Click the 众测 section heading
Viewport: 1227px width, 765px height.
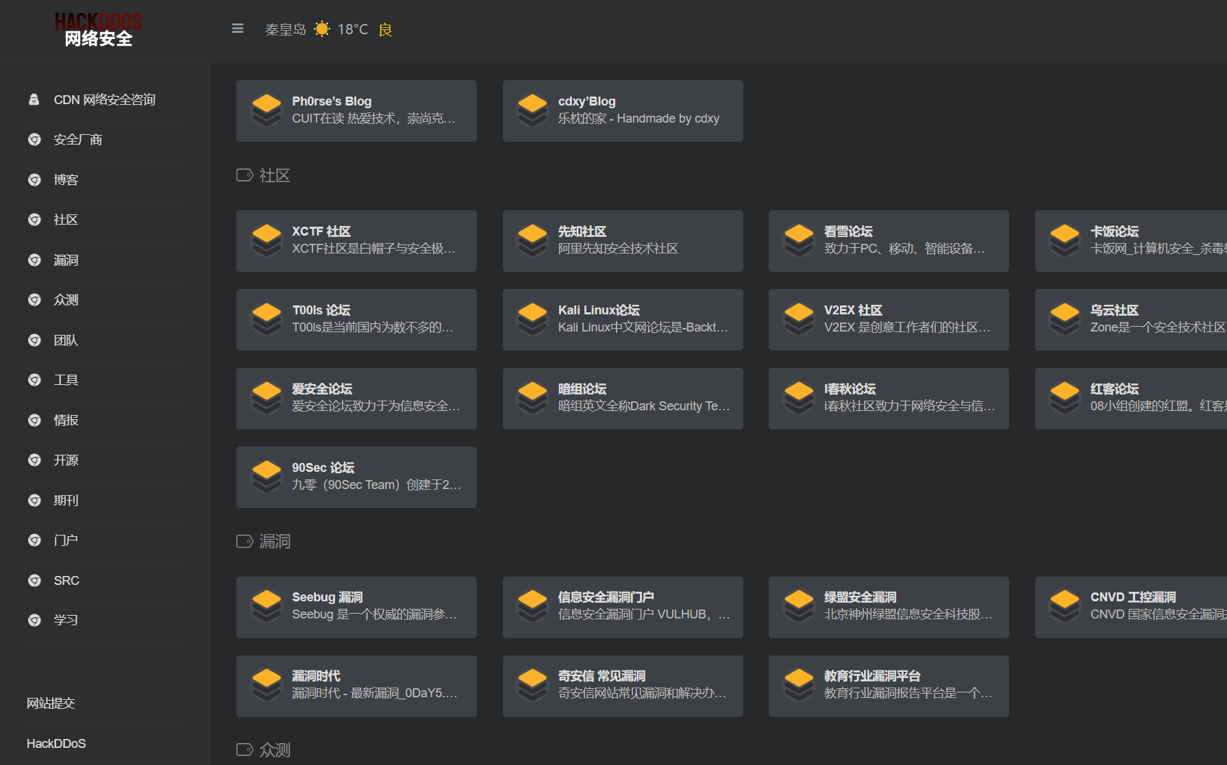click(275, 751)
